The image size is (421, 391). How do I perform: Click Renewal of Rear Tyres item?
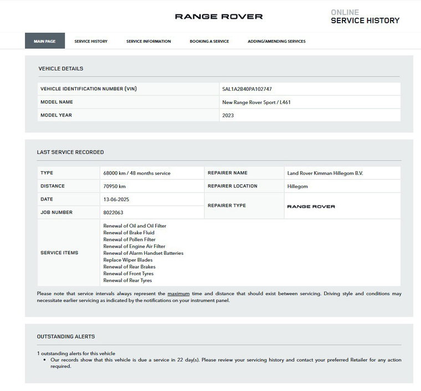click(x=127, y=280)
